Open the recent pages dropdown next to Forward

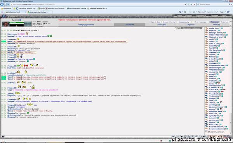coord(8,4)
